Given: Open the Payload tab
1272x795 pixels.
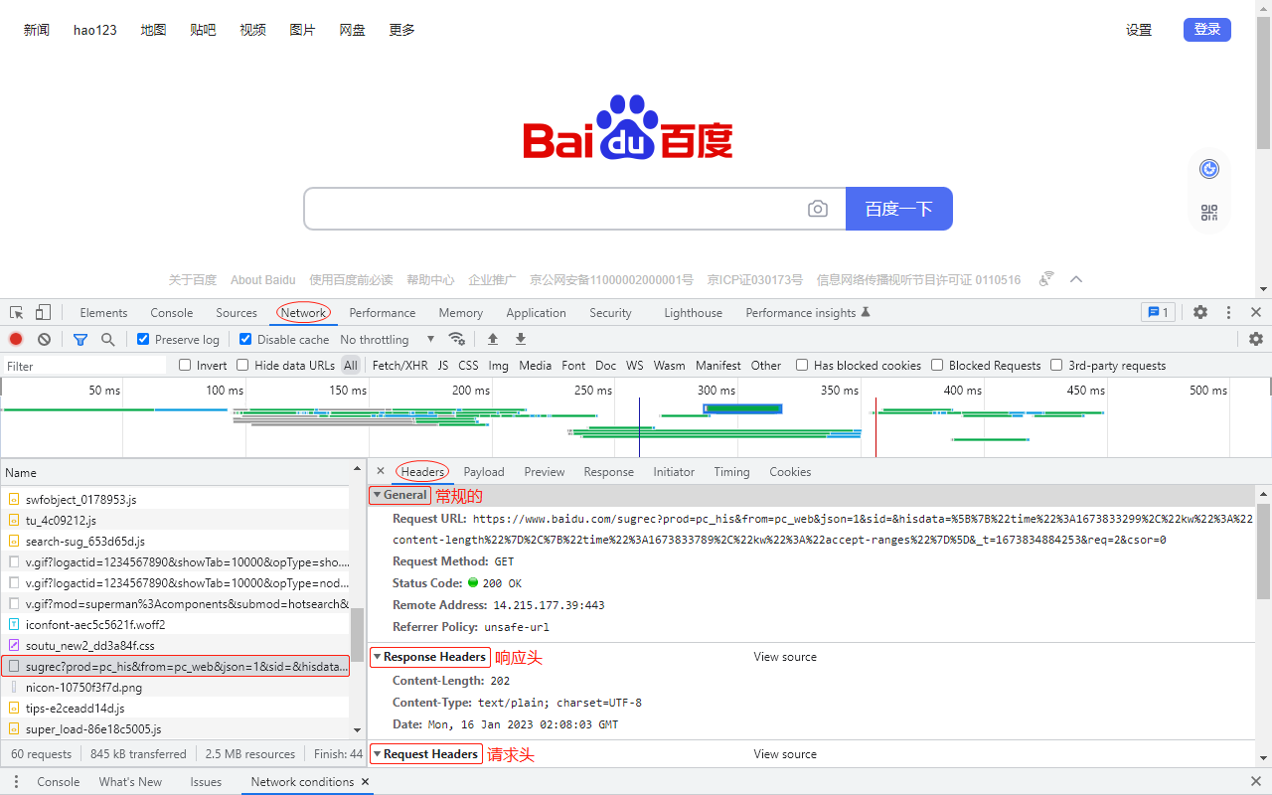Looking at the screenshot, I should (484, 472).
